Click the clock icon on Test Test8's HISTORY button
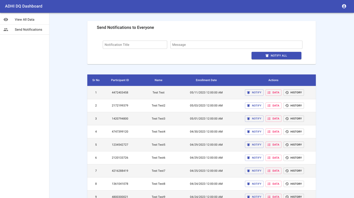The width and height of the screenshot is (354, 198). click(x=287, y=184)
